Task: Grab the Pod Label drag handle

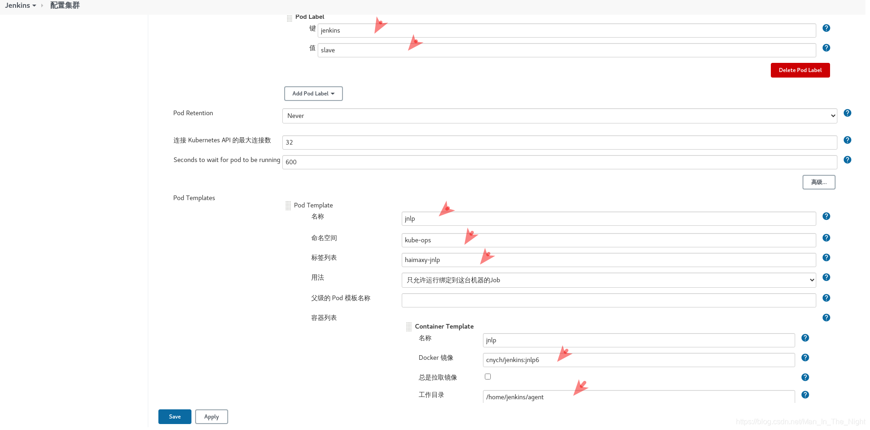Action: click(289, 18)
